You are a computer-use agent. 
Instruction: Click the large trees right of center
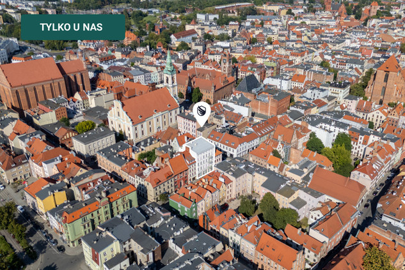[336, 151]
